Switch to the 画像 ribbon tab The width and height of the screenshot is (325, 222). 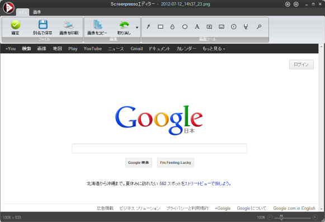37,12
